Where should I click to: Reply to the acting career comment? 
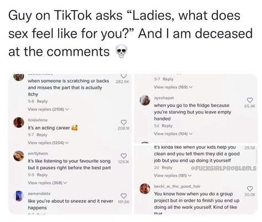click(42, 135)
